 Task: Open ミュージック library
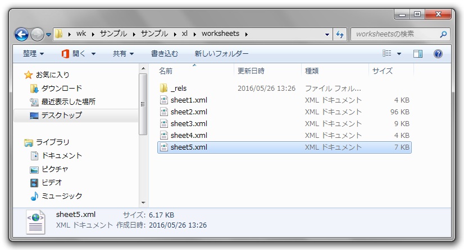pyautogui.click(x=62, y=196)
